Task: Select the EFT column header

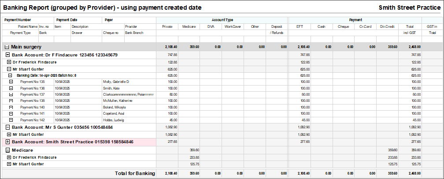Action: point(300,26)
